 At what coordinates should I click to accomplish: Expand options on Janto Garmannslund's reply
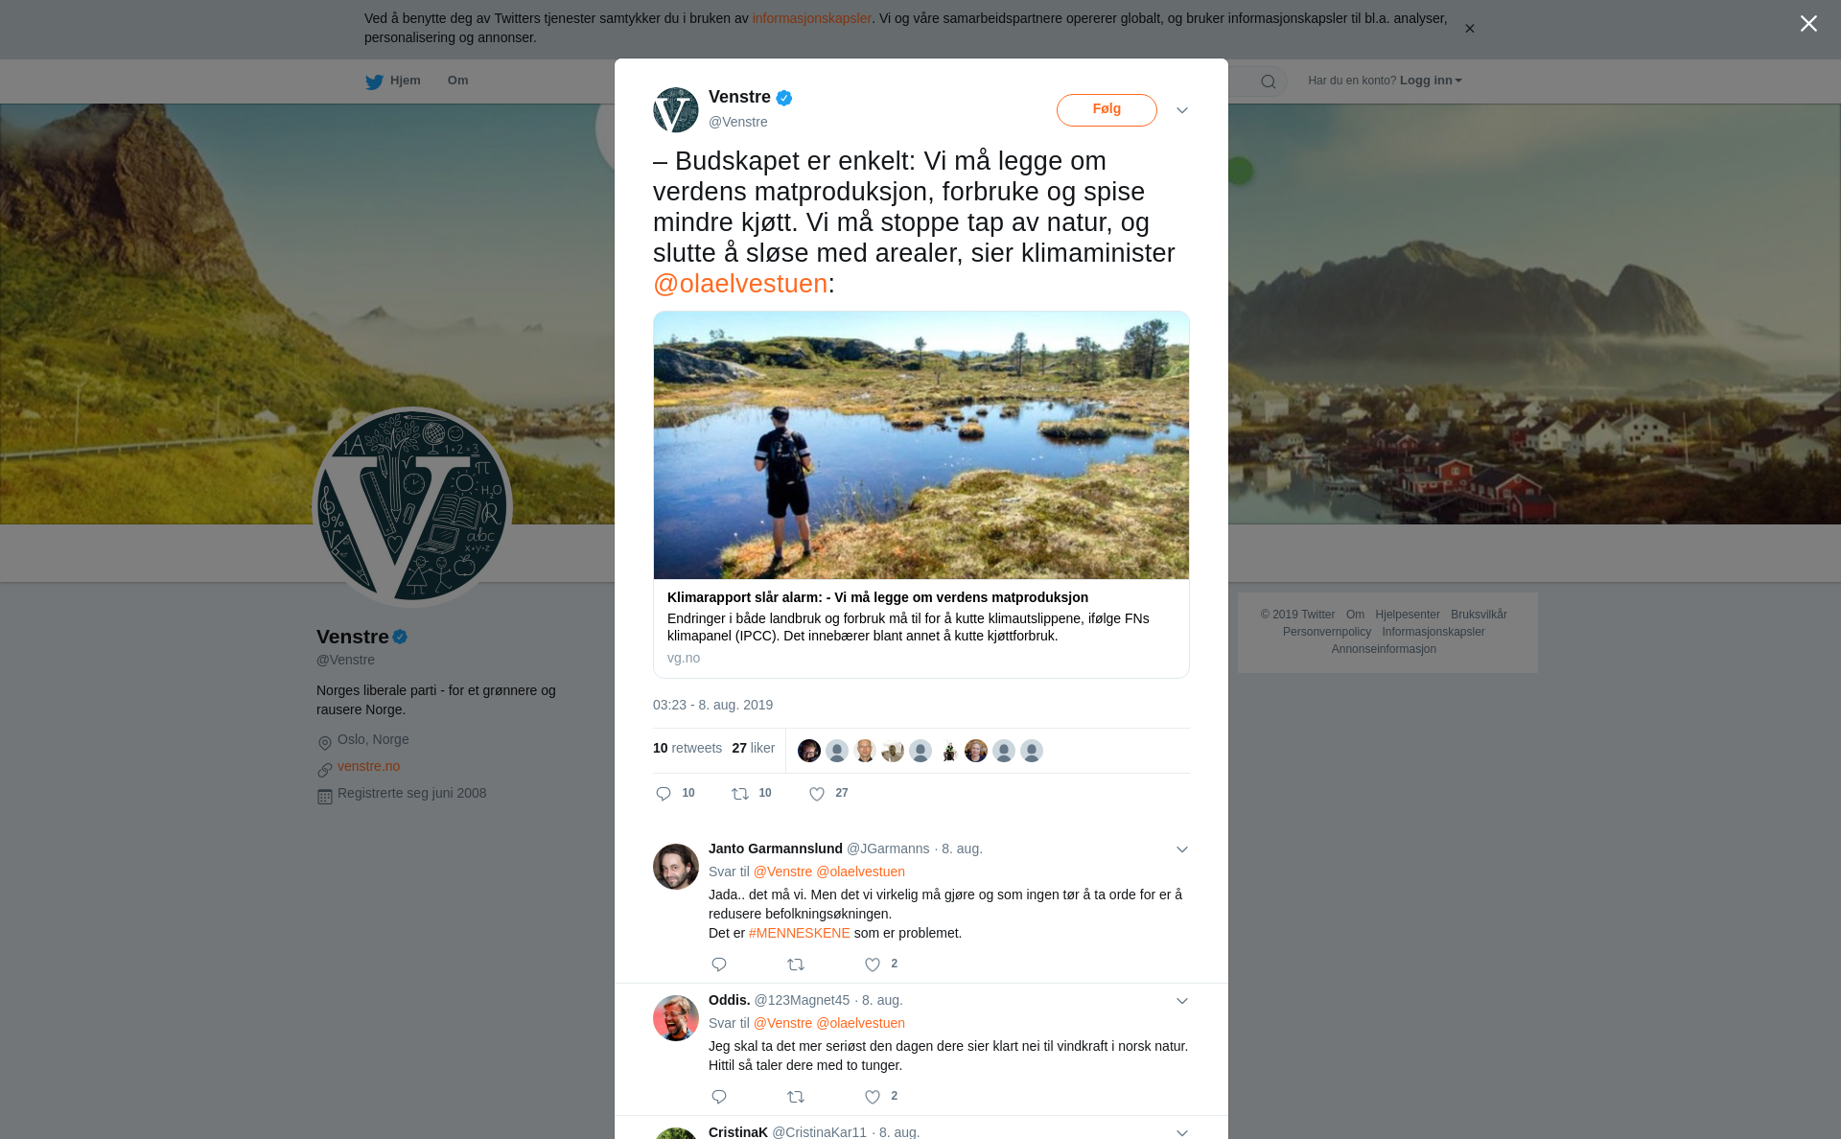tap(1182, 849)
